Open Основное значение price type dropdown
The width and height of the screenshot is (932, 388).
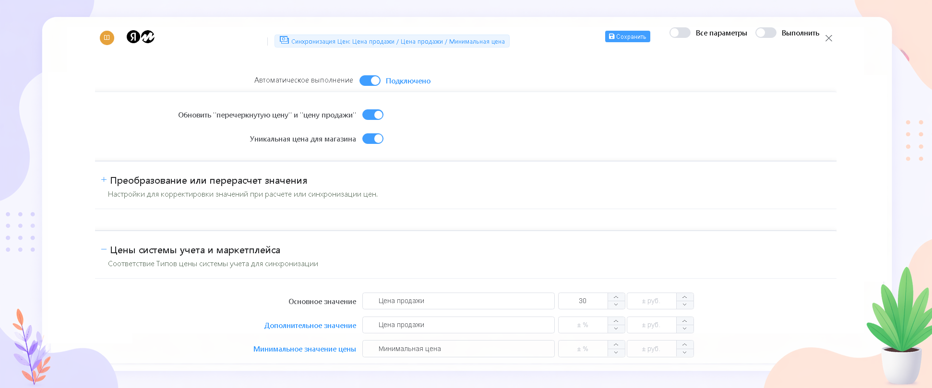point(458,301)
